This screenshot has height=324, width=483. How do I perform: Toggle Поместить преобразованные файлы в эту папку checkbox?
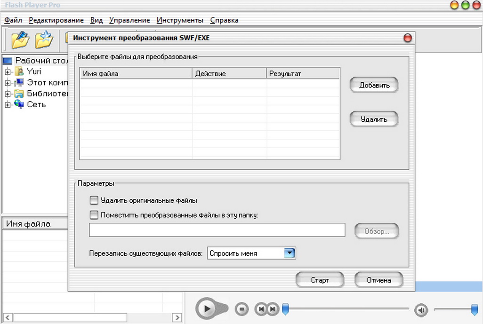(94, 215)
